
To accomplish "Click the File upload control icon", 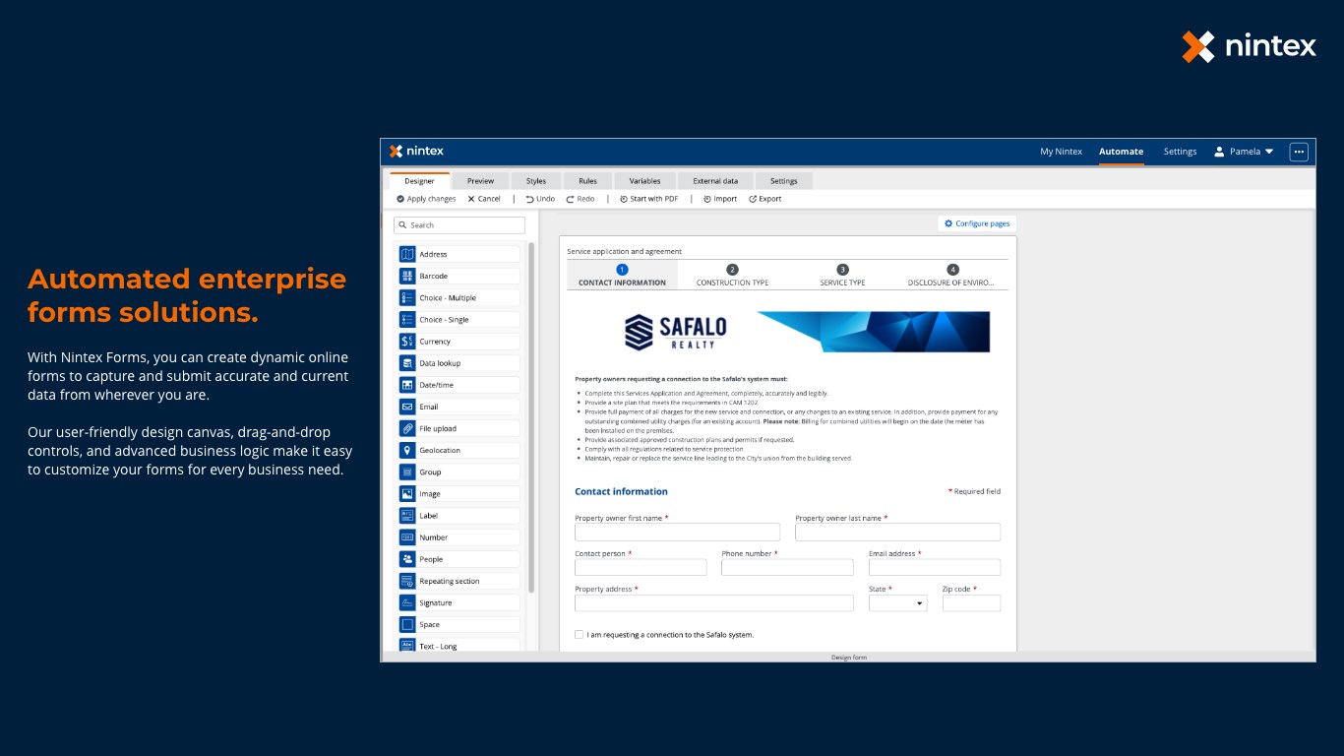I will point(407,428).
